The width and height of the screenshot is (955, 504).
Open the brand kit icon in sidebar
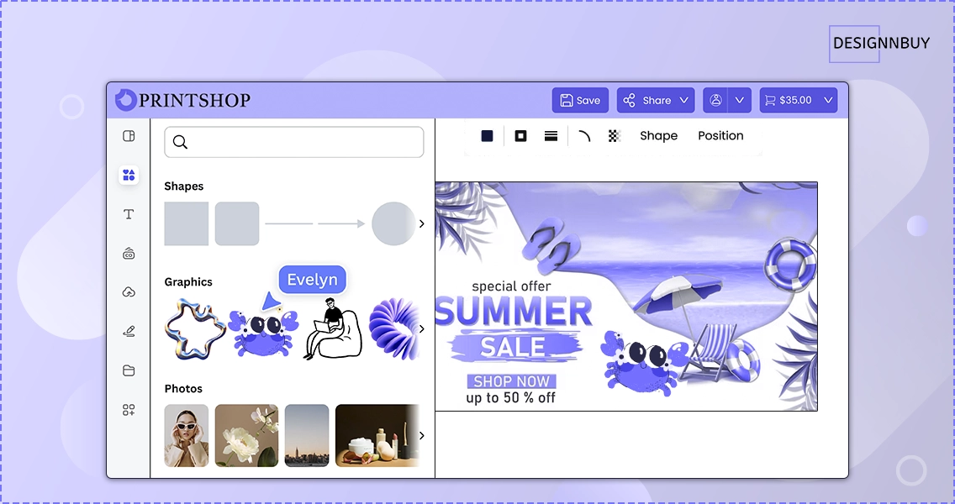[129, 254]
